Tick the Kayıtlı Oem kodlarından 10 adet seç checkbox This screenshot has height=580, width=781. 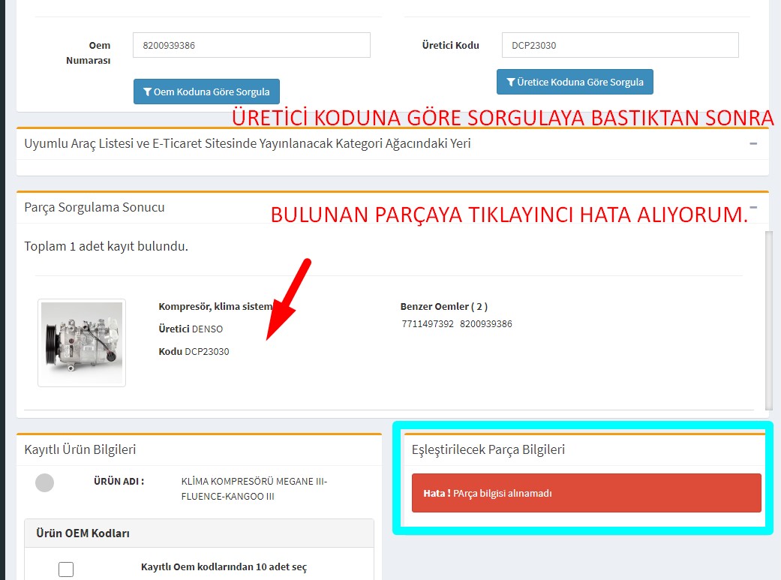tap(66, 569)
